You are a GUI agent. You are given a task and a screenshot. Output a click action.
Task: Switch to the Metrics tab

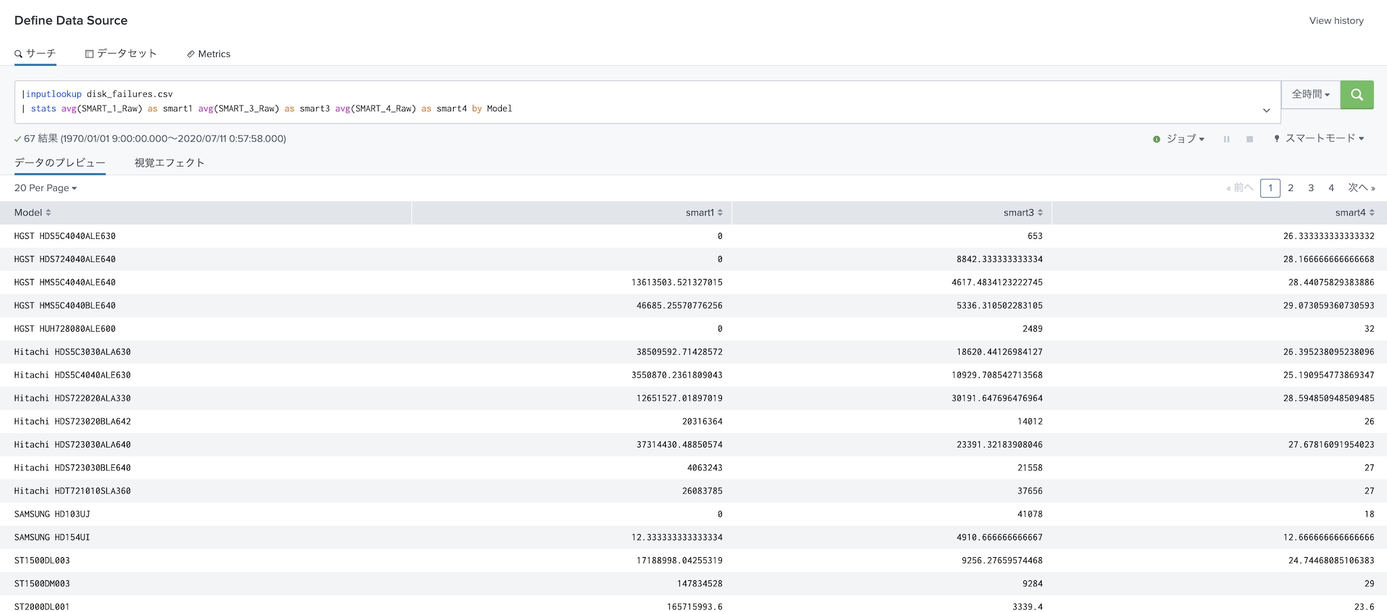[209, 53]
